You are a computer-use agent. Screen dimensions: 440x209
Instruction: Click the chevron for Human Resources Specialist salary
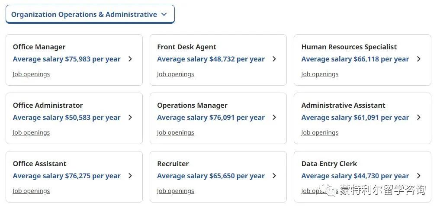click(x=419, y=59)
